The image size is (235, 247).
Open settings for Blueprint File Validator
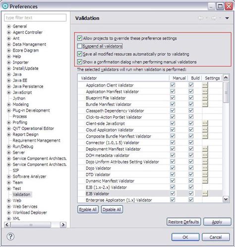205,98
